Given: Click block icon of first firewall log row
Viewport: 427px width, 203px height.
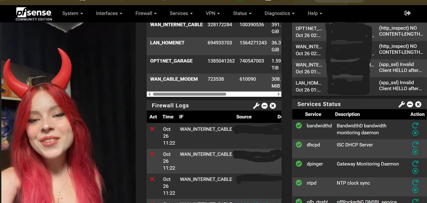Looking at the screenshot, I should (x=152, y=129).
